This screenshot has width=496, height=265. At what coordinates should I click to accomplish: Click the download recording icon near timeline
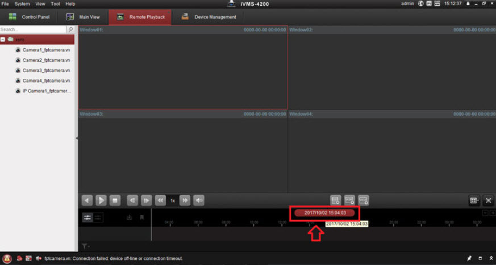tap(130, 217)
